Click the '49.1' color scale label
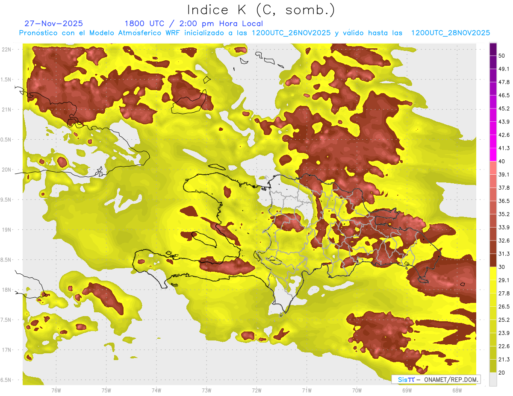513x396 pixels. coord(504,69)
